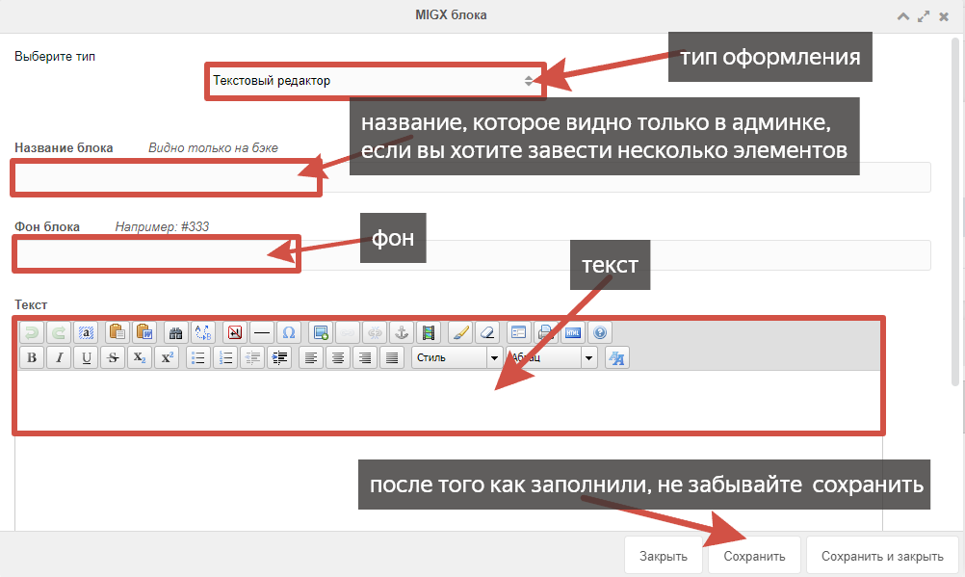This screenshot has height=577, width=965.
Task: Click the Undo icon in the editor toolbar
Action: (32, 332)
